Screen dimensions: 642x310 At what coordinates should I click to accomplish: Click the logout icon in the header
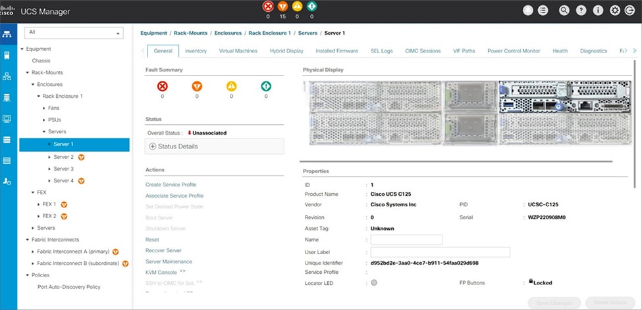tap(629, 11)
